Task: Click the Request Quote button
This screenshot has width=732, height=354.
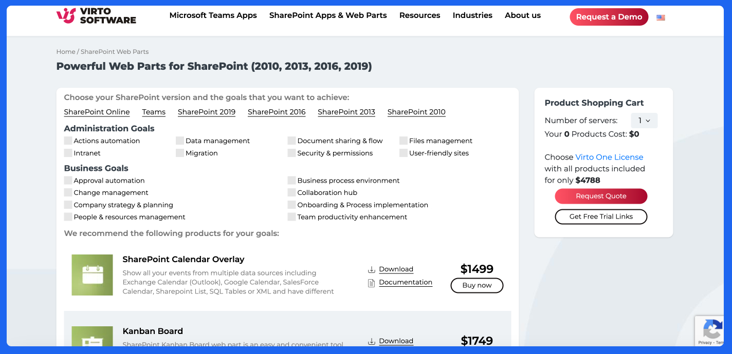Action: pos(601,196)
